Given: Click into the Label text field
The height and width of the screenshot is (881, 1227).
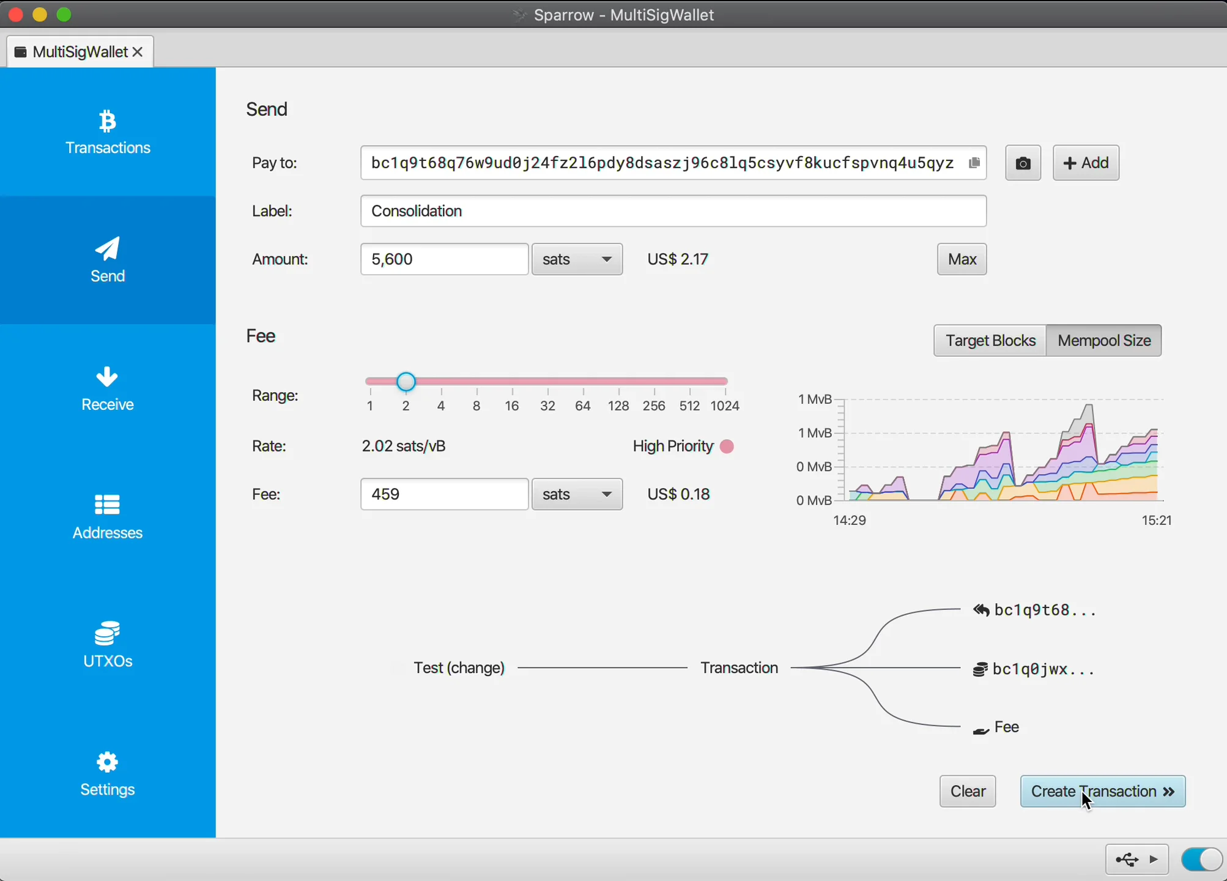Looking at the screenshot, I should [673, 211].
